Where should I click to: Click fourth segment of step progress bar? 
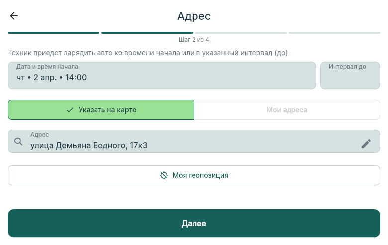pos(334,33)
